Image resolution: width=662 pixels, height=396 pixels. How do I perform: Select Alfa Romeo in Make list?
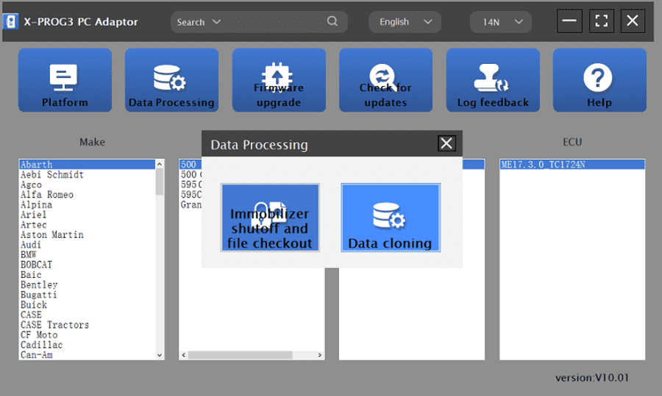click(87, 195)
